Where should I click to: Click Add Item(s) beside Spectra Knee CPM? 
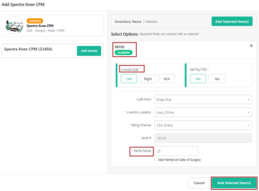(x=89, y=51)
